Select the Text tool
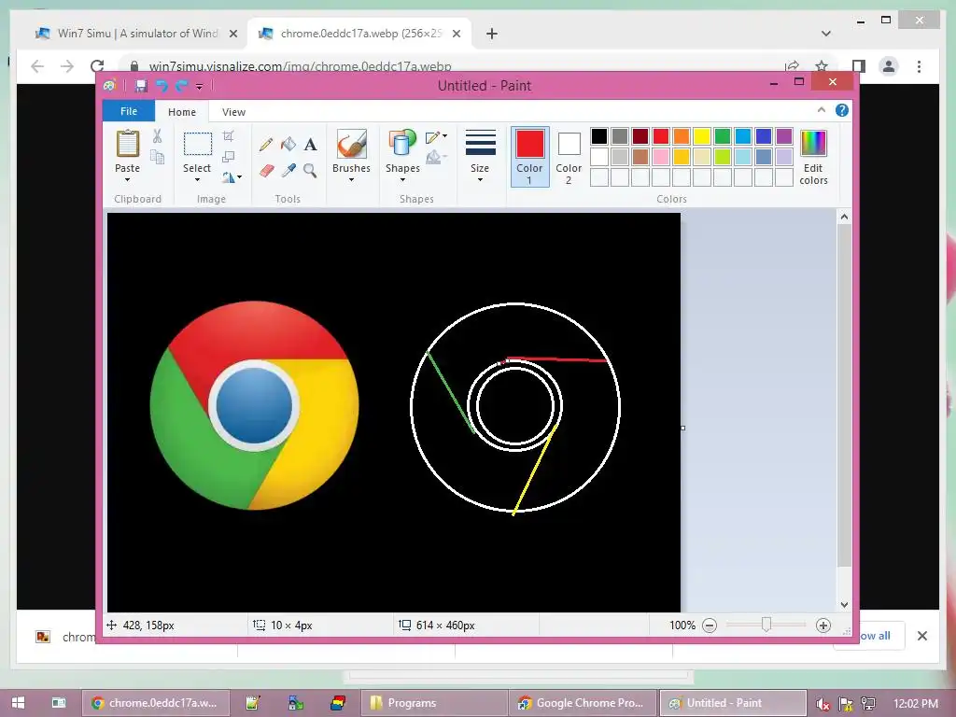The width and height of the screenshot is (956, 717). pos(310,145)
